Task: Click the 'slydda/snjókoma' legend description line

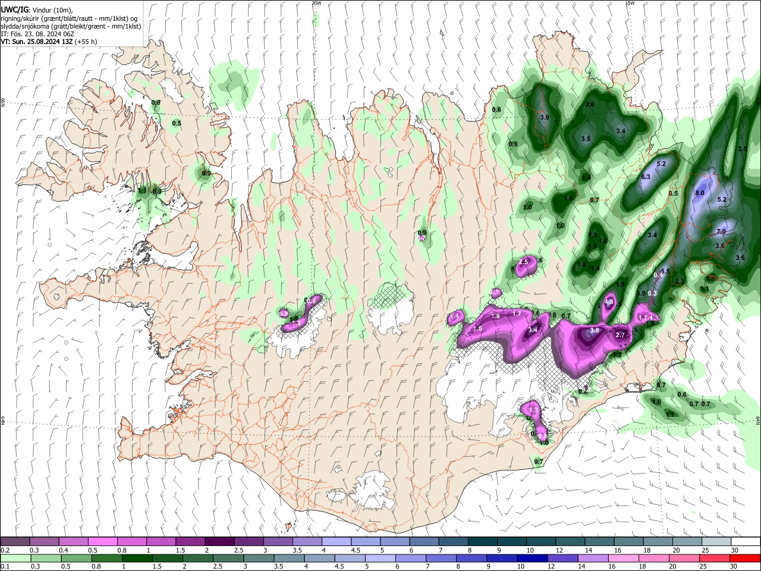Action: click(x=71, y=26)
